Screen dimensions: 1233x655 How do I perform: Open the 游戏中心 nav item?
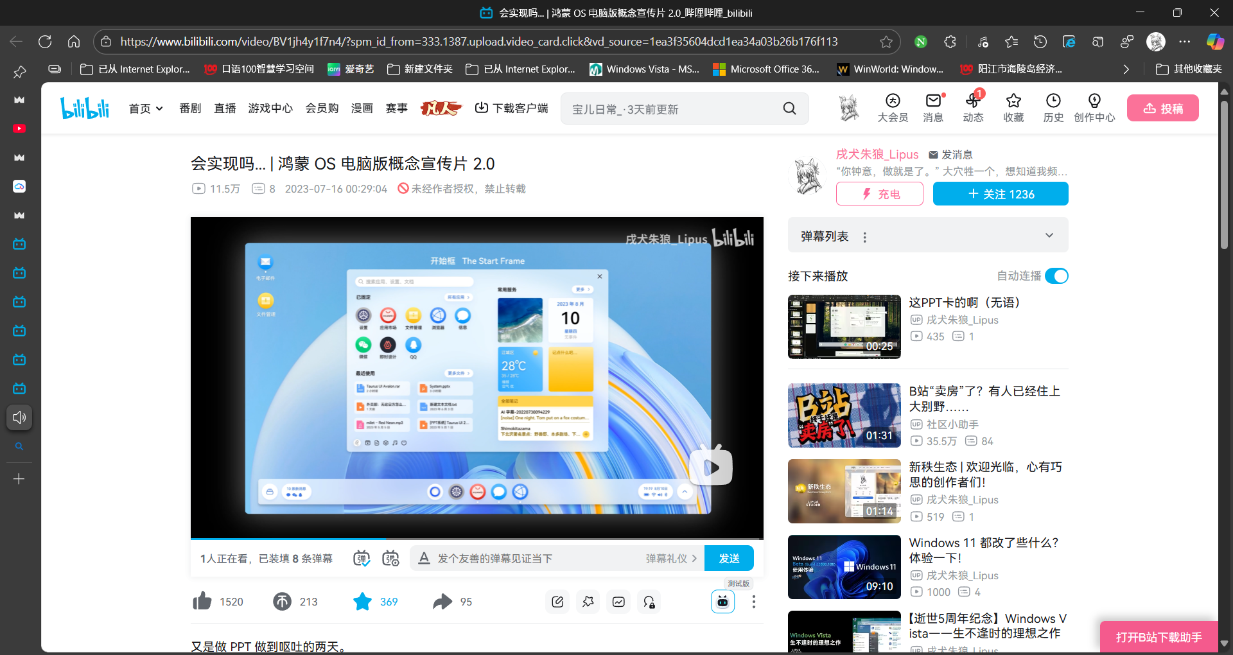(270, 109)
